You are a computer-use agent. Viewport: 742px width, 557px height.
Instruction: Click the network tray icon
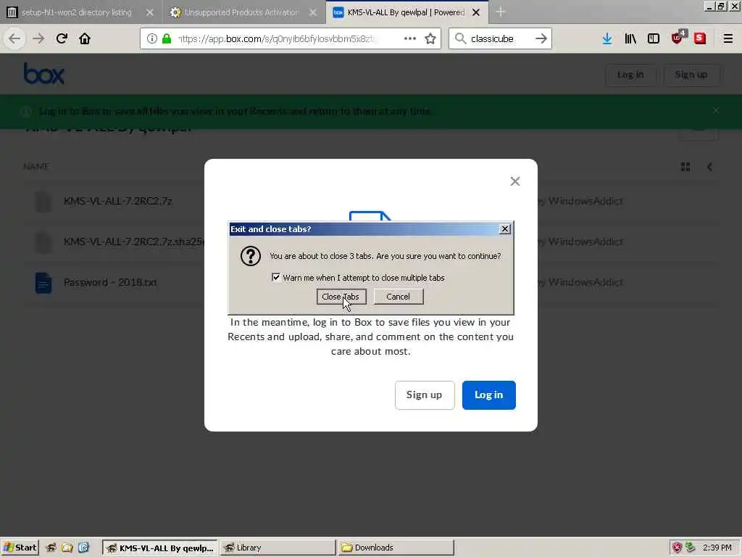click(x=691, y=548)
